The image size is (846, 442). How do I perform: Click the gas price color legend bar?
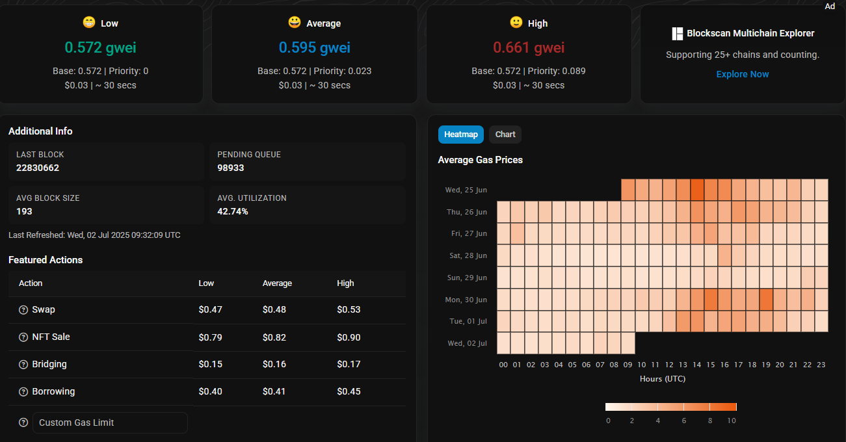pos(671,407)
